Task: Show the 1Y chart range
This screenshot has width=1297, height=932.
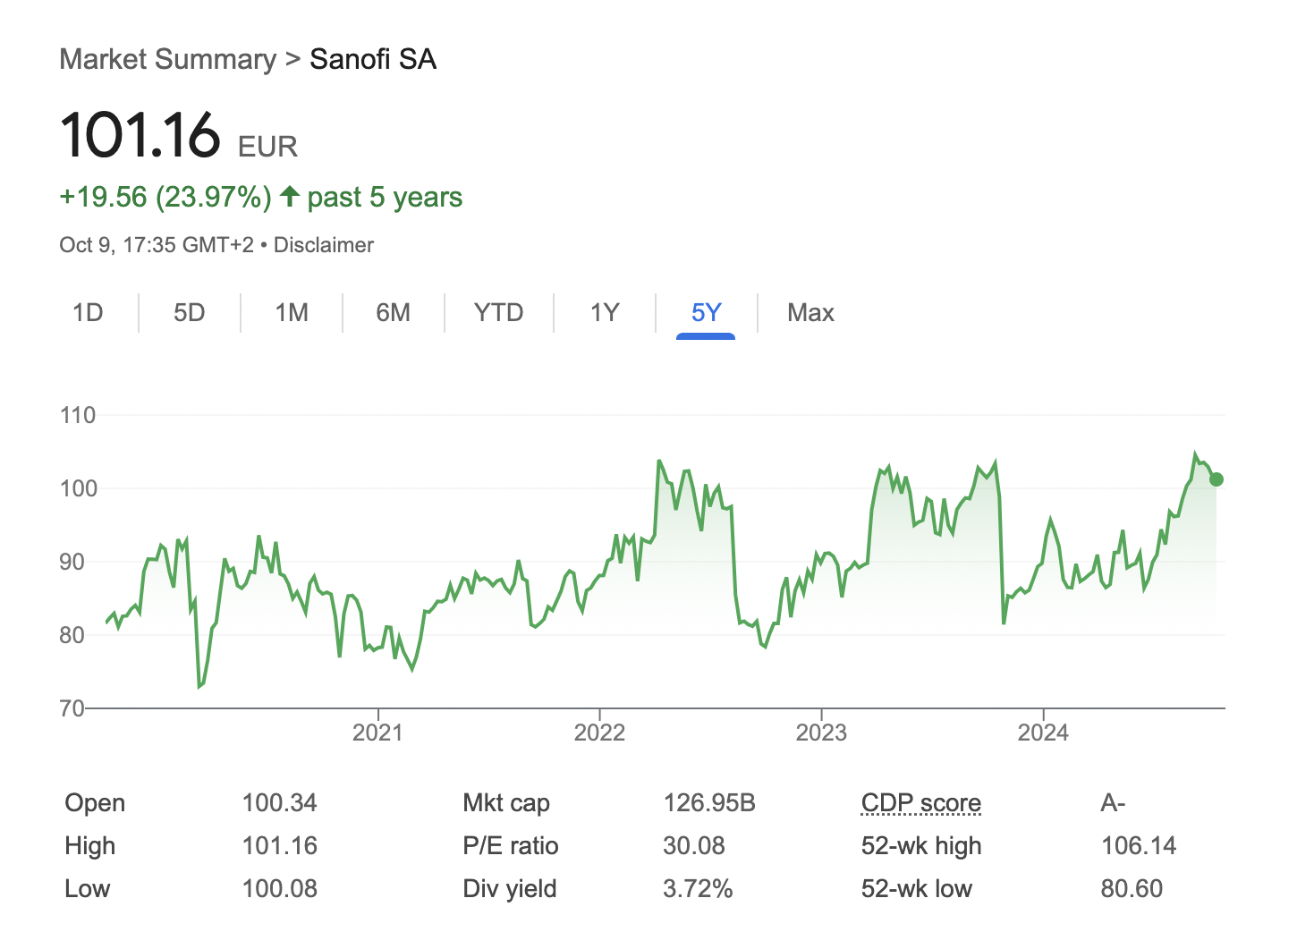Action: [x=605, y=313]
